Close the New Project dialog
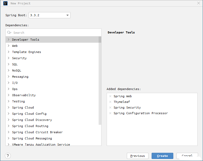This screenshot has width=203, height=161. point(198,3)
